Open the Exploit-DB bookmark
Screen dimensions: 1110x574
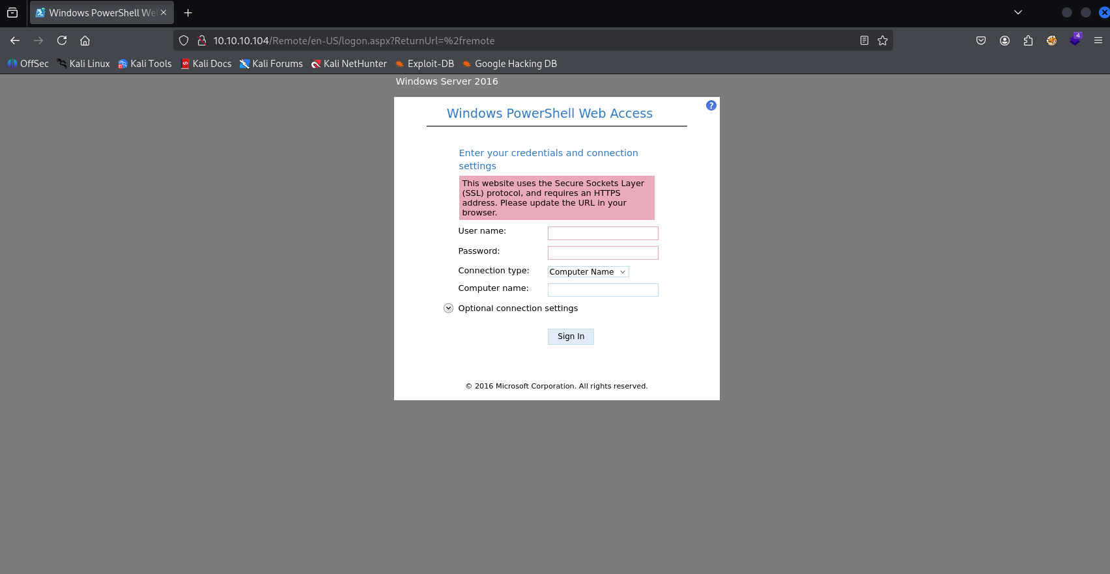click(x=424, y=64)
